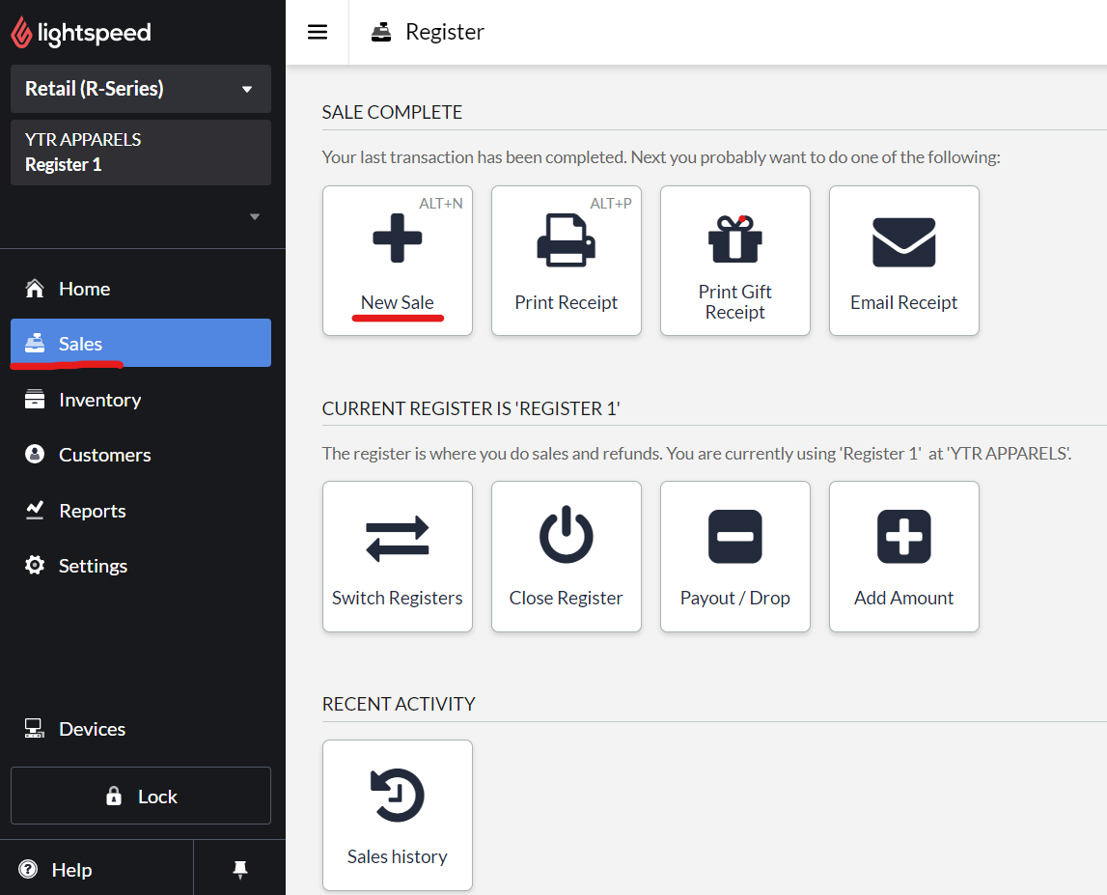Open the Sales history tile

397,815
